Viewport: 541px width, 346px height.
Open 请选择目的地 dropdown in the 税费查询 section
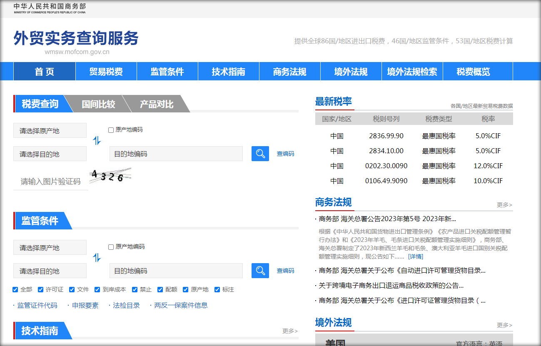click(50, 154)
